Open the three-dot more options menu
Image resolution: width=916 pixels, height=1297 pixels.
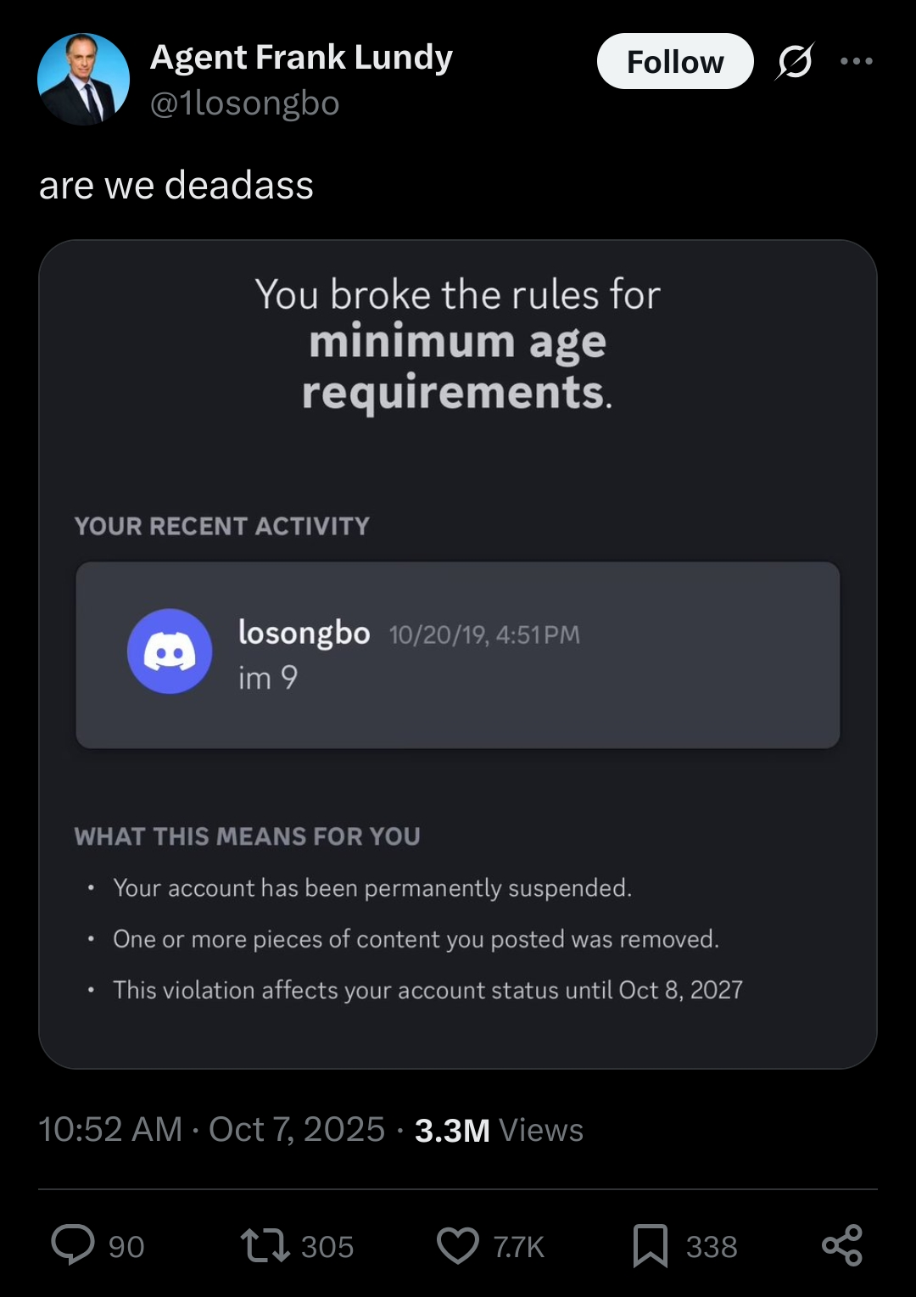point(856,61)
